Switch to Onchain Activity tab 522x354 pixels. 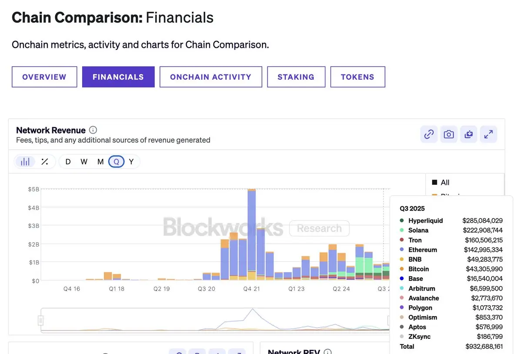coord(211,77)
